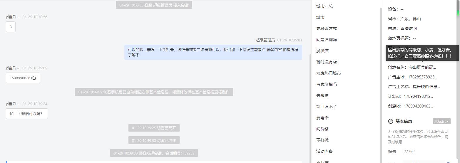Copy the phone number using the copy icon
The width and height of the screenshot is (460, 163).
(x=34, y=78)
